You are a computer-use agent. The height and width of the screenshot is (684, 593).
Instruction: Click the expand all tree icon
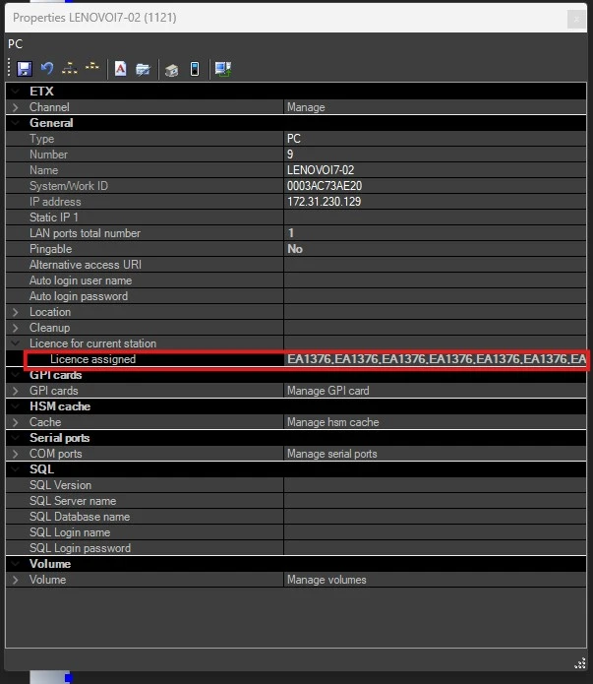(x=69, y=69)
